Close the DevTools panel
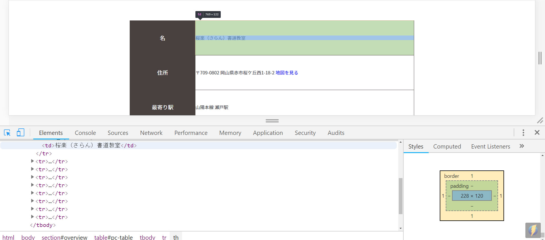545x240 pixels. 537,133
